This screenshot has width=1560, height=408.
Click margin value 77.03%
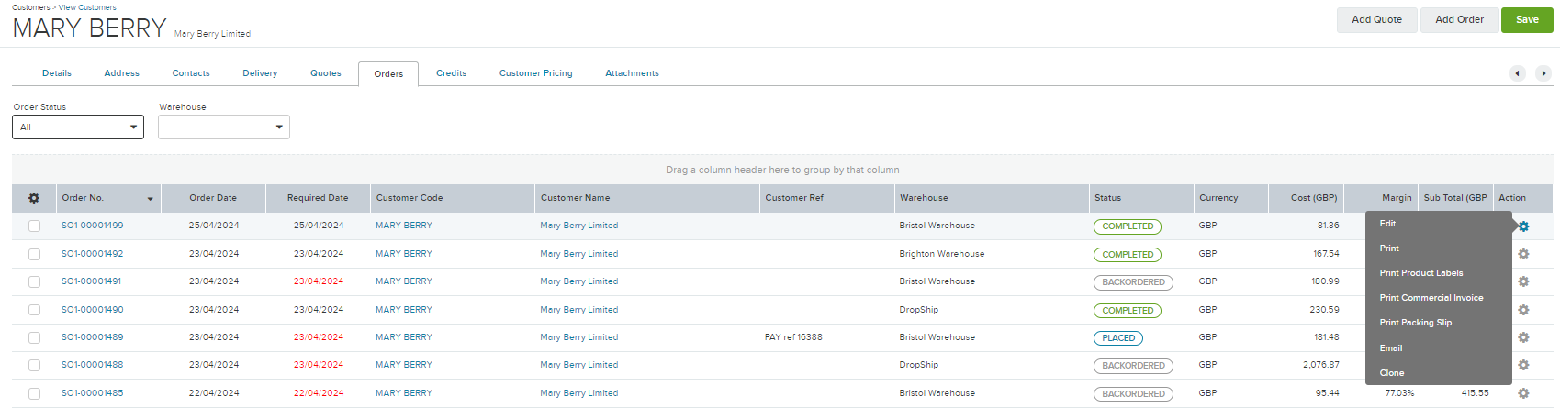(x=1399, y=393)
